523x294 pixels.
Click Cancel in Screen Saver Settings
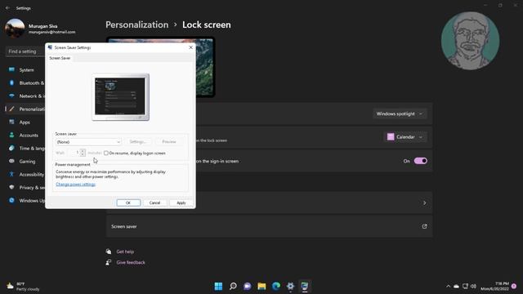click(154, 203)
